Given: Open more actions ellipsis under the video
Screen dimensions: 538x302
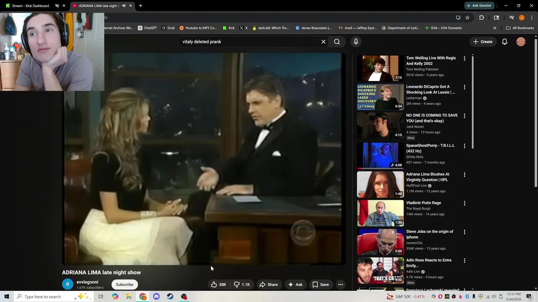Looking at the screenshot, I should (x=340, y=284).
